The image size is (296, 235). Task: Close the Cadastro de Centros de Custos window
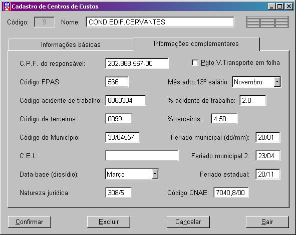(x=289, y=6)
